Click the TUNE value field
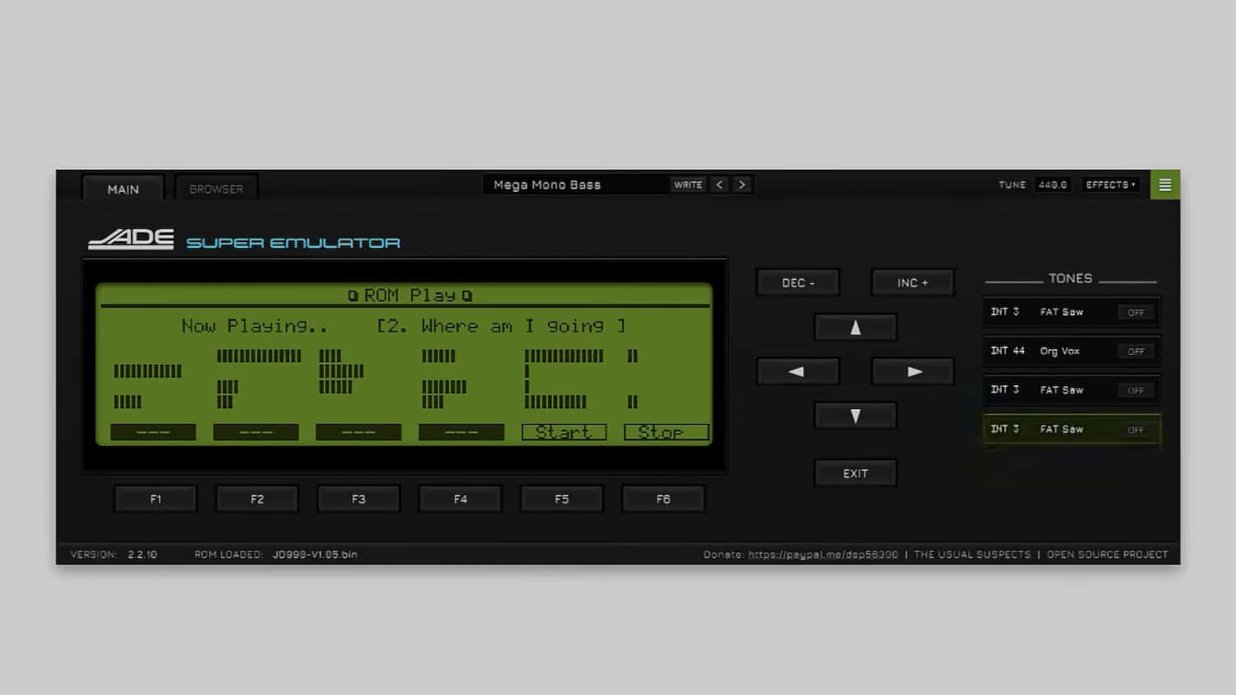 1052,184
